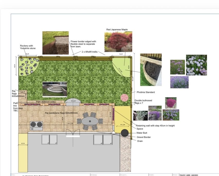Select the semicircular bullnosed step on the path
Image resolution: width=219 pixels, height=176 pixels.
point(73,102)
